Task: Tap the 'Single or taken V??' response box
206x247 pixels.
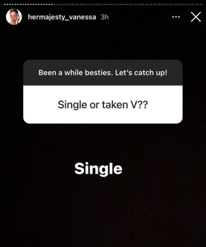Action: 103,104
